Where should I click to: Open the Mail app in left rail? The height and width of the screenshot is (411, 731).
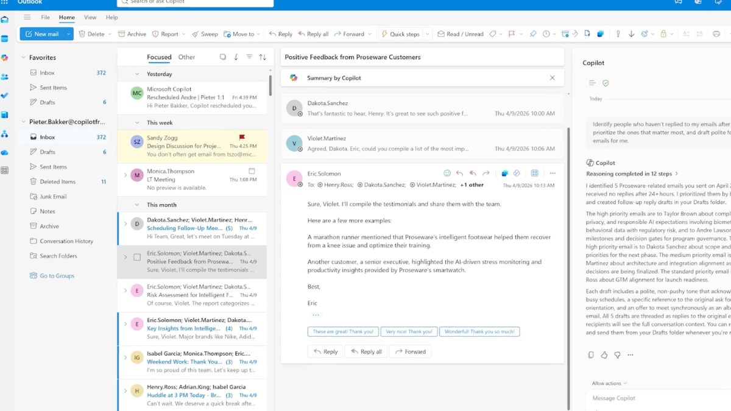4,19
